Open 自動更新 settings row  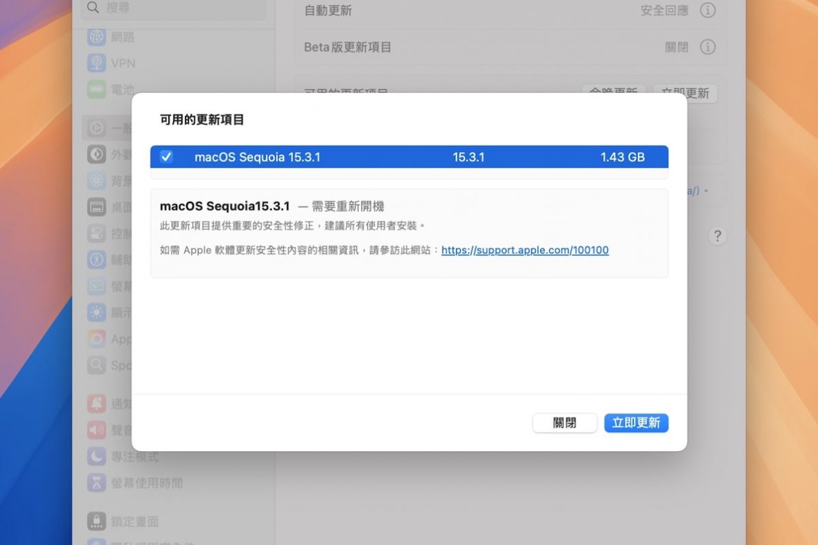(x=481, y=11)
